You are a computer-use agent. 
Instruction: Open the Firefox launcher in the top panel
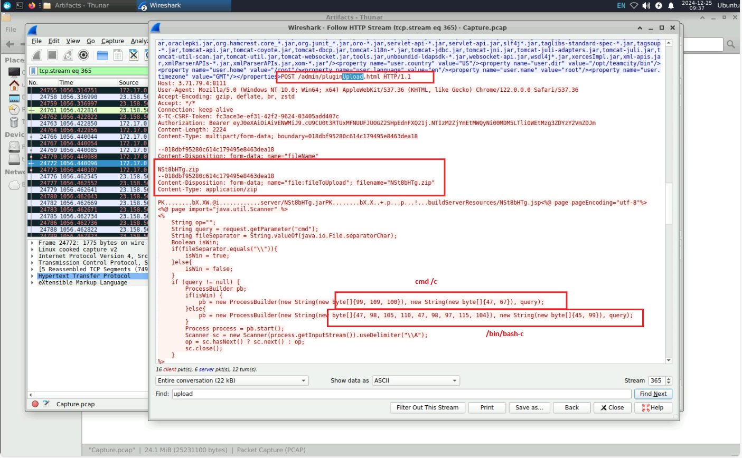32,5
